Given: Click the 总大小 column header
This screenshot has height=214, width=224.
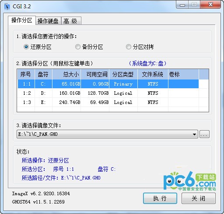Looking at the screenshot, I should pos(66,74).
